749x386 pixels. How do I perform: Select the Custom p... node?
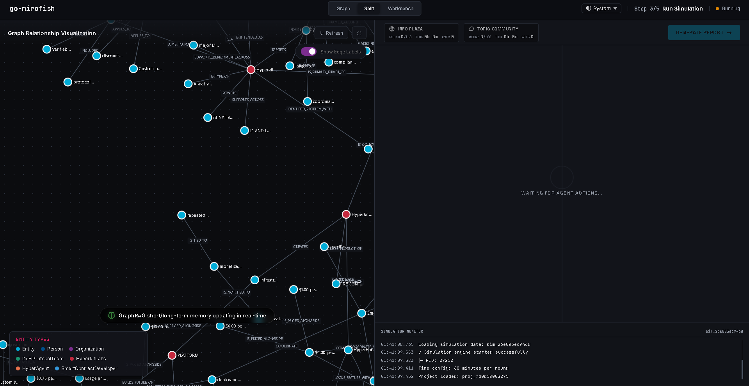[x=133, y=69]
